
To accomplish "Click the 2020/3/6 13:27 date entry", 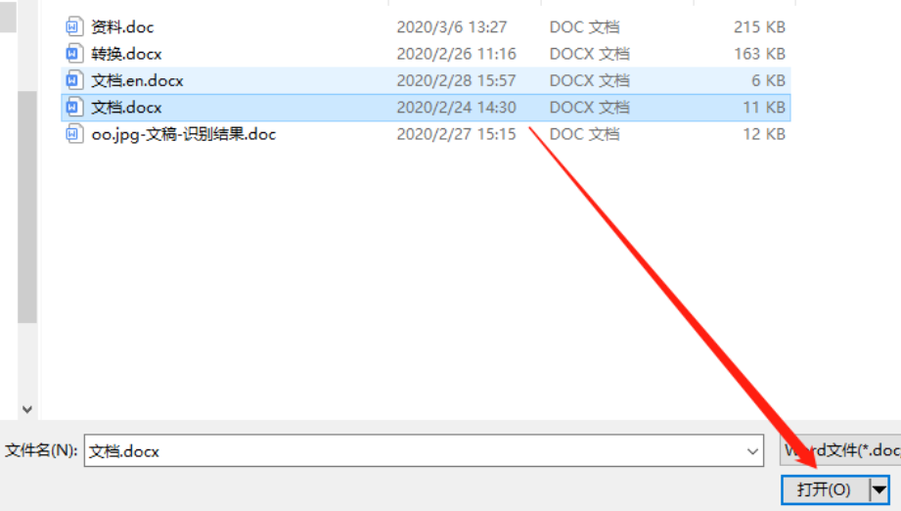I will pos(452,27).
